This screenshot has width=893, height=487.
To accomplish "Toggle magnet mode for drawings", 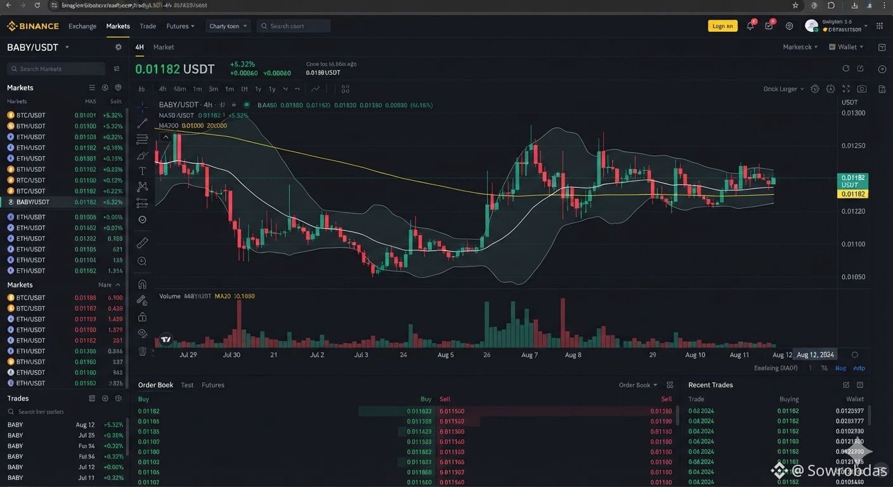I will (142, 284).
